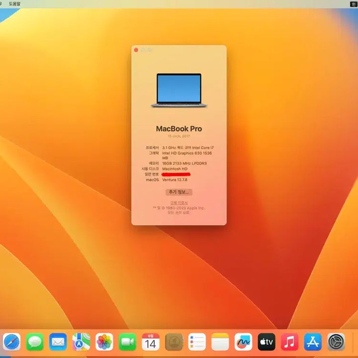This screenshot has height=358, width=358.
Task: Select startup disk value Macintosh HD
Action: click(x=175, y=169)
